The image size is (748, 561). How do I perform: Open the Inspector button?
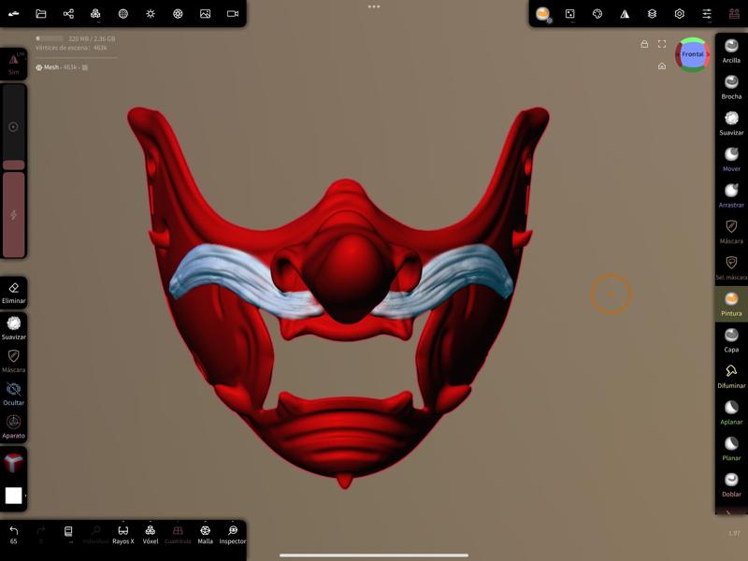coord(233,535)
